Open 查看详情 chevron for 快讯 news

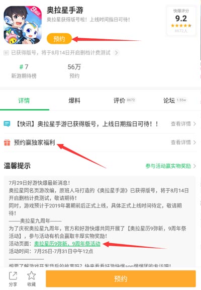click(x=194, y=124)
